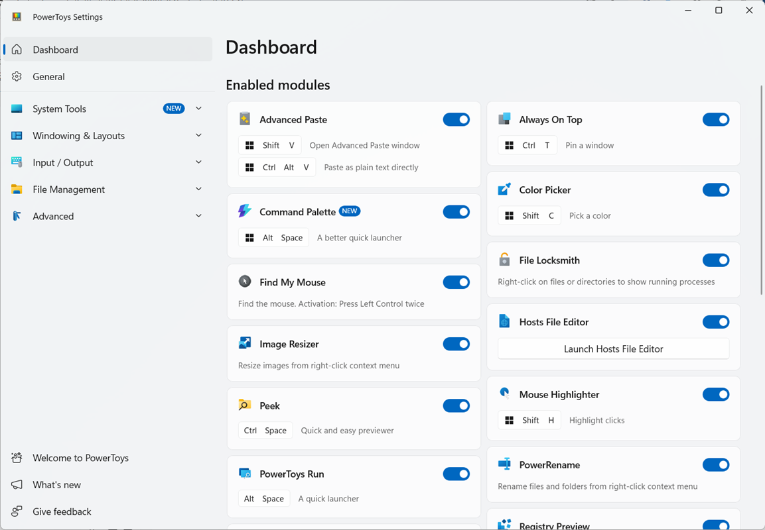Click the Dashboard home icon
This screenshot has width=765, height=530.
(x=17, y=50)
